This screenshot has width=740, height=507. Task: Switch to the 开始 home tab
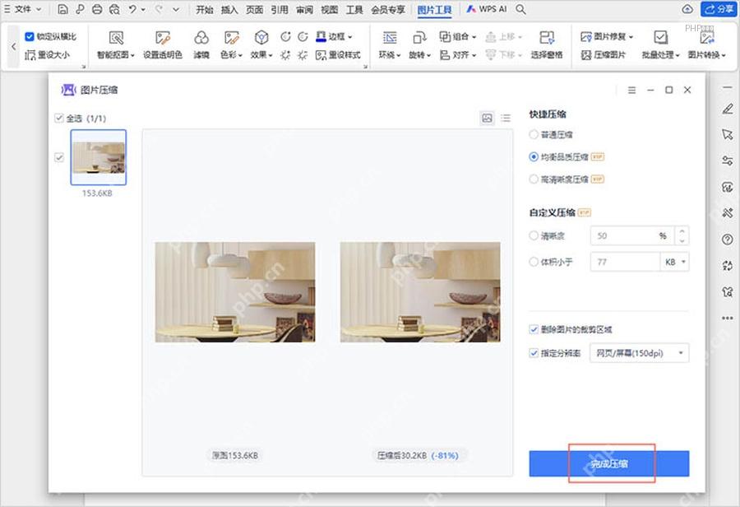(x=205, y=9)
